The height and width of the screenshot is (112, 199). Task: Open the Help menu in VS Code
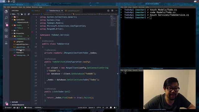[x=40, y=7]
